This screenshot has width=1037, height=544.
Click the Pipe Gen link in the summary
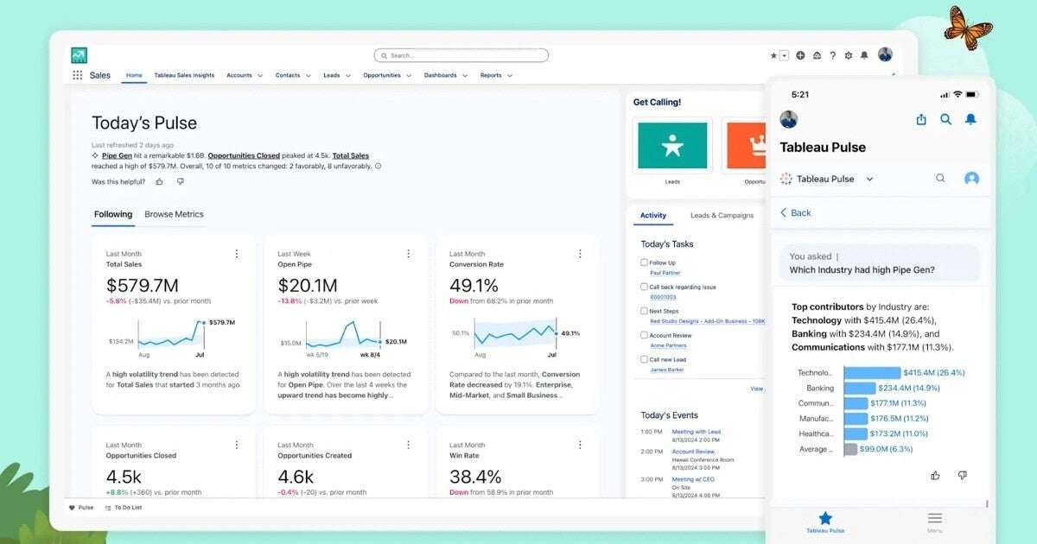115,155
